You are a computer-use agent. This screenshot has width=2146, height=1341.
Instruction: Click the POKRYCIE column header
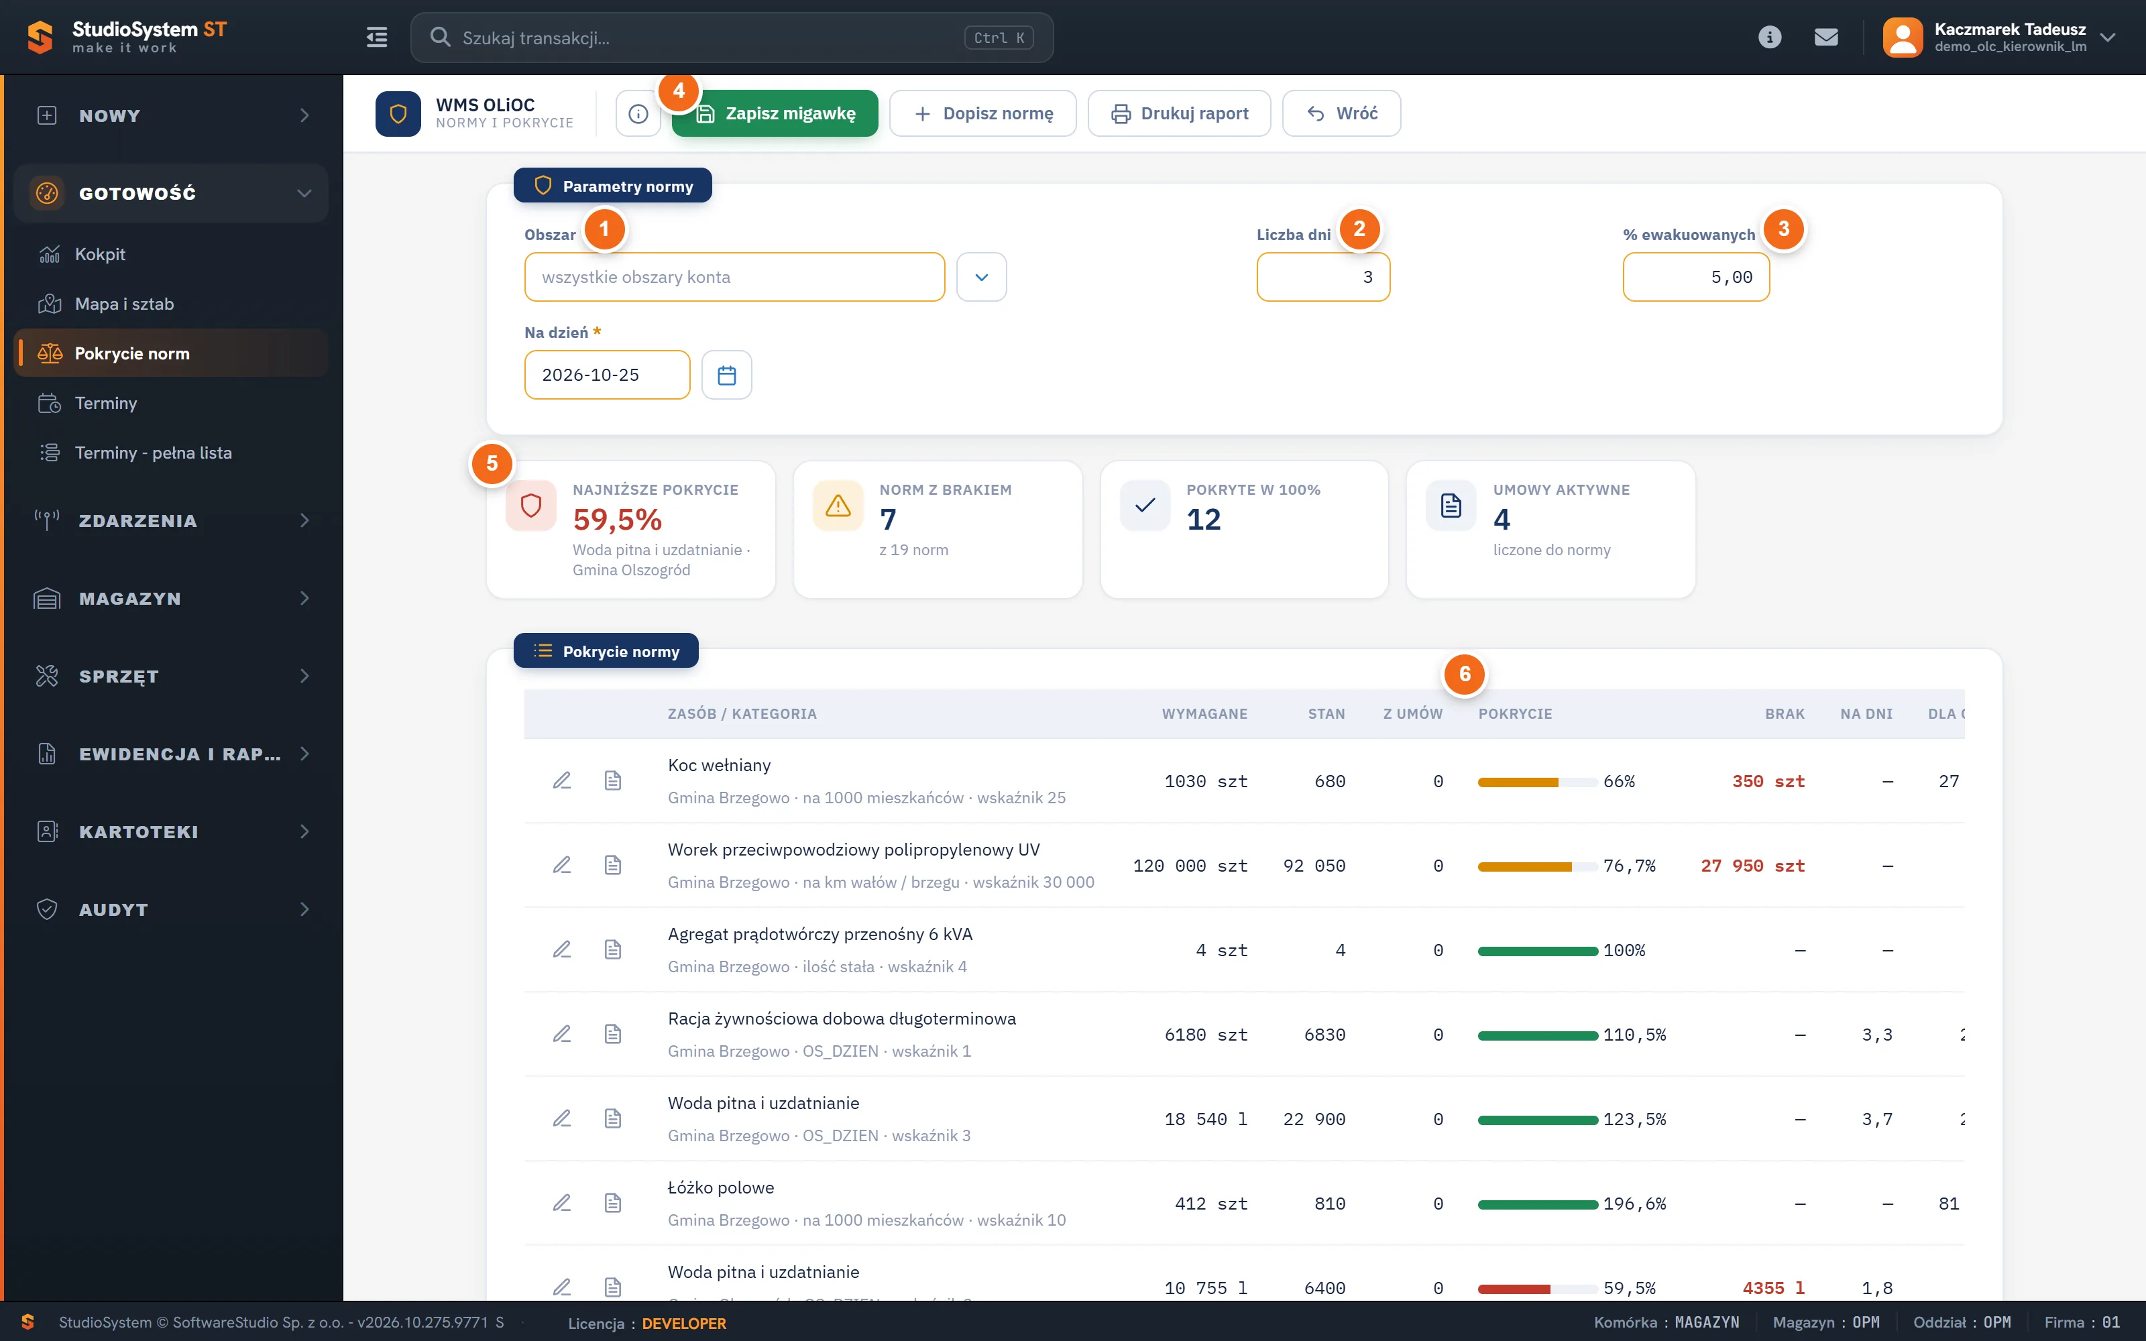[1516, 714]
